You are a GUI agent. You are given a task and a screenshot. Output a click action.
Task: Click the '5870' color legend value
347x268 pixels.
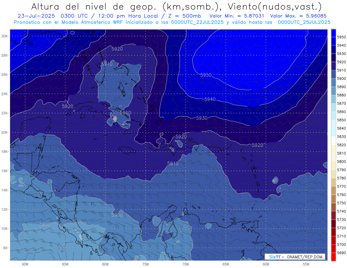tap(341, 103)
